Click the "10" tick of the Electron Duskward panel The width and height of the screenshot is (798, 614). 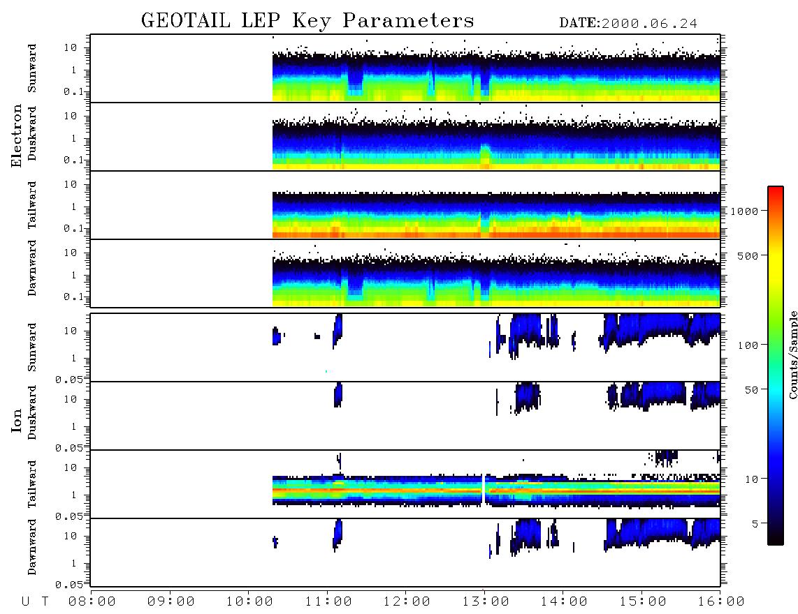(71, 116)
